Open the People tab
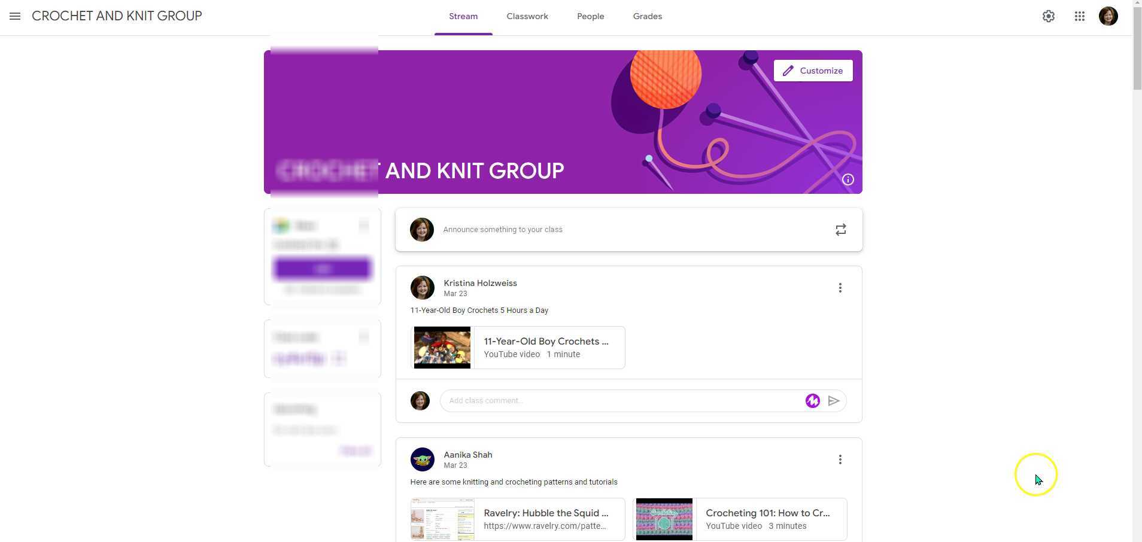 point(590,16)
